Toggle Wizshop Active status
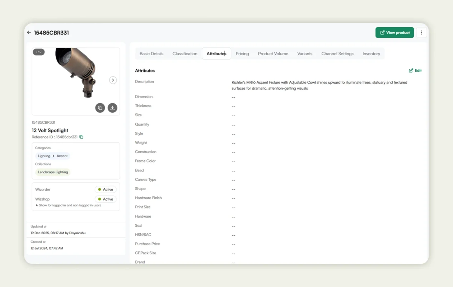Image resolution: width=453 pixels, height=287 pixels. tap(106, 199)
